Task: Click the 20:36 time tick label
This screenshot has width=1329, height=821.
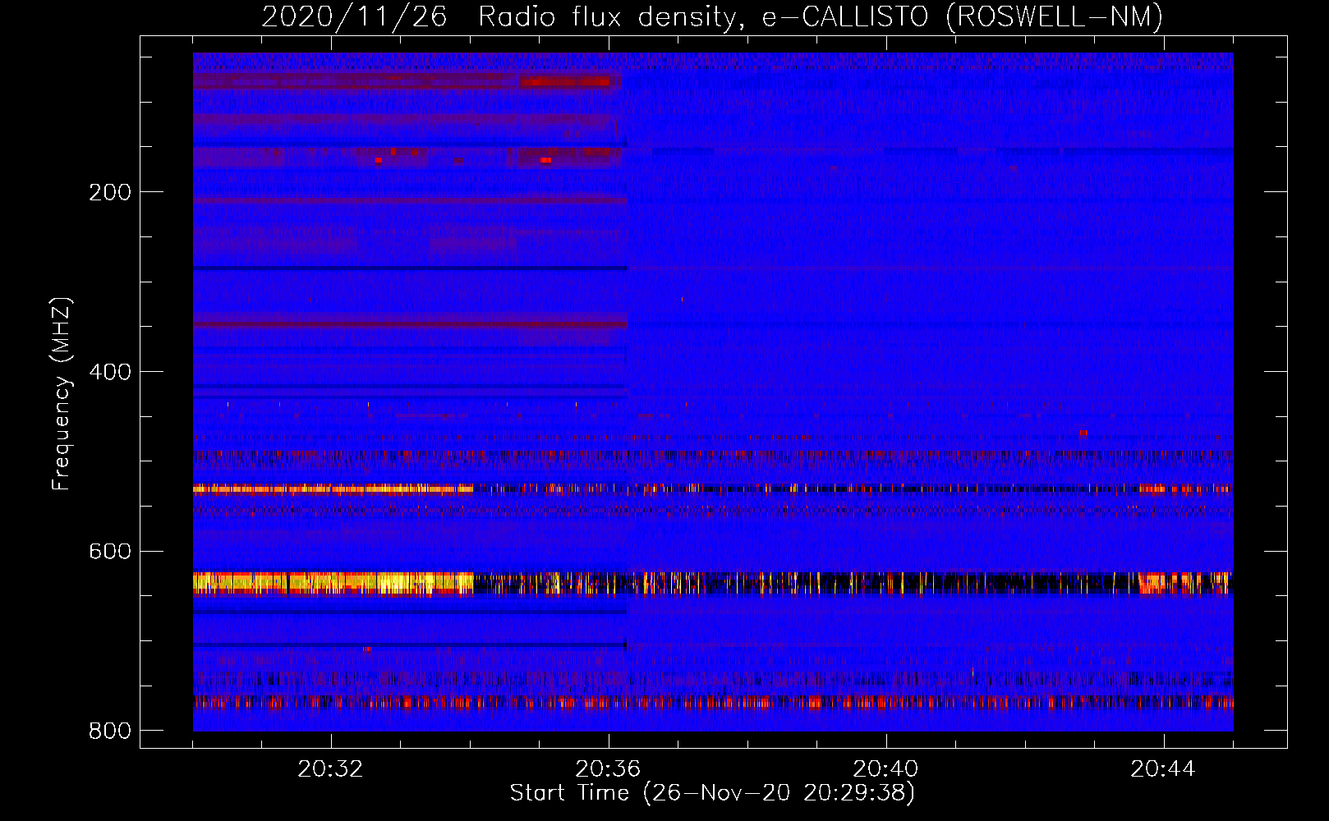Action: (x=608, y=769)
